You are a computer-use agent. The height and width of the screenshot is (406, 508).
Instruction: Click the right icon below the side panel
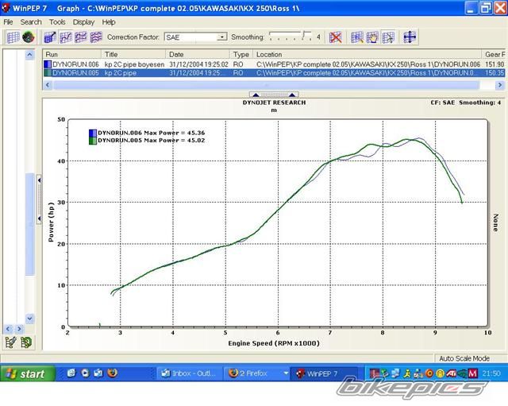pos(27,342)
